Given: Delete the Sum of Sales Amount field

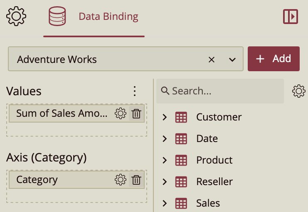Looking at the screenshot, I should pyautogui.click(x=136, y=113).
